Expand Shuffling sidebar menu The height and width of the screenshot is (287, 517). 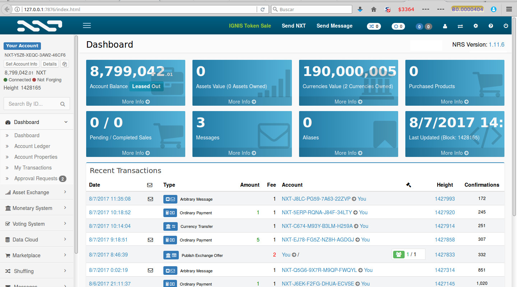(37, 271)
